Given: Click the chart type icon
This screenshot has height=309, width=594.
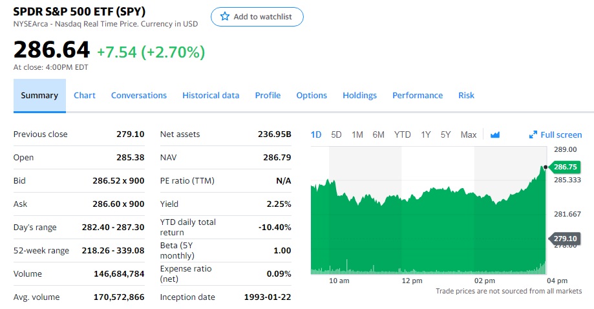Looking at the screenshot, I should [x=495, y=134].
